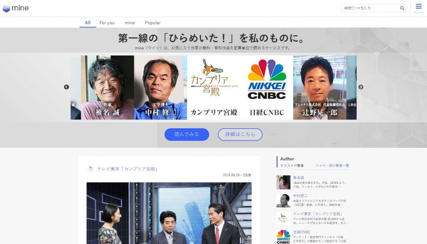The height and width of the screenshot is (244, 427).
Task: Open 中村修二 author name link
Action: point(300,196)
